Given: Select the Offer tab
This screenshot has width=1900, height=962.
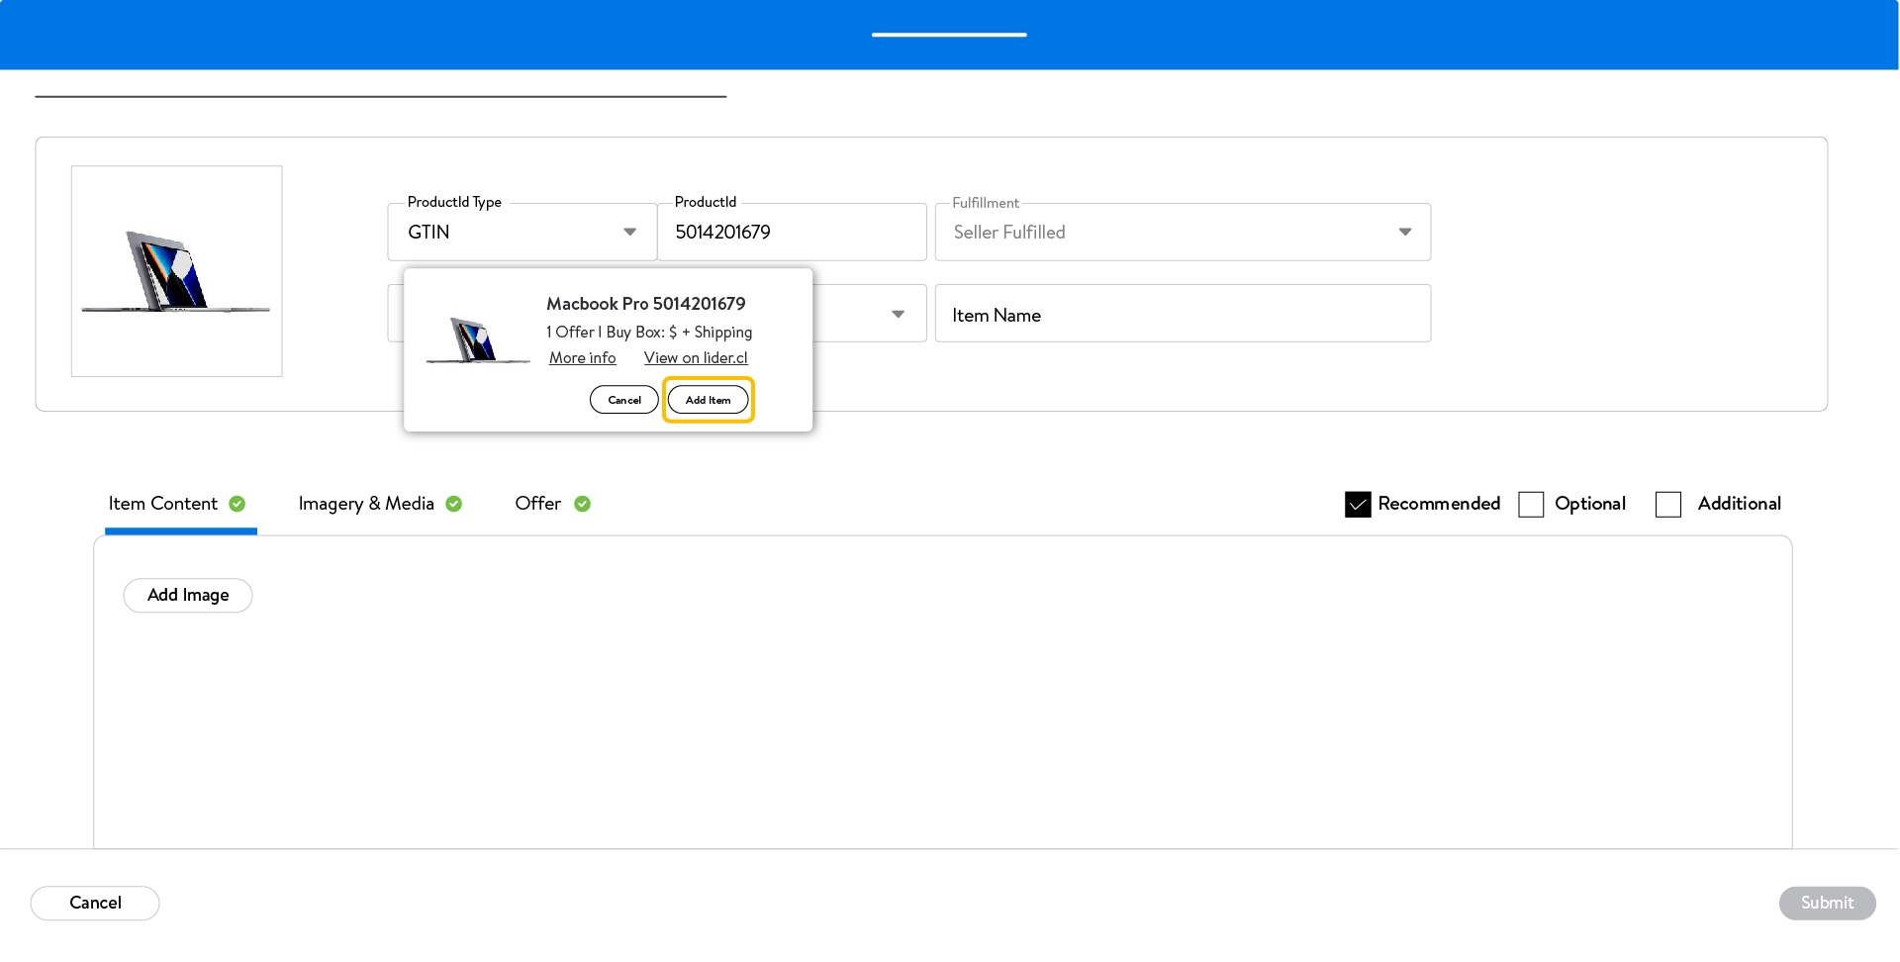Looking at the screenshot, I should tap(537, 504).
